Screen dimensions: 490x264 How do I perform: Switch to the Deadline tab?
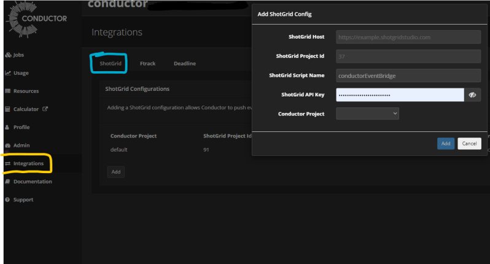coord(185,63)
